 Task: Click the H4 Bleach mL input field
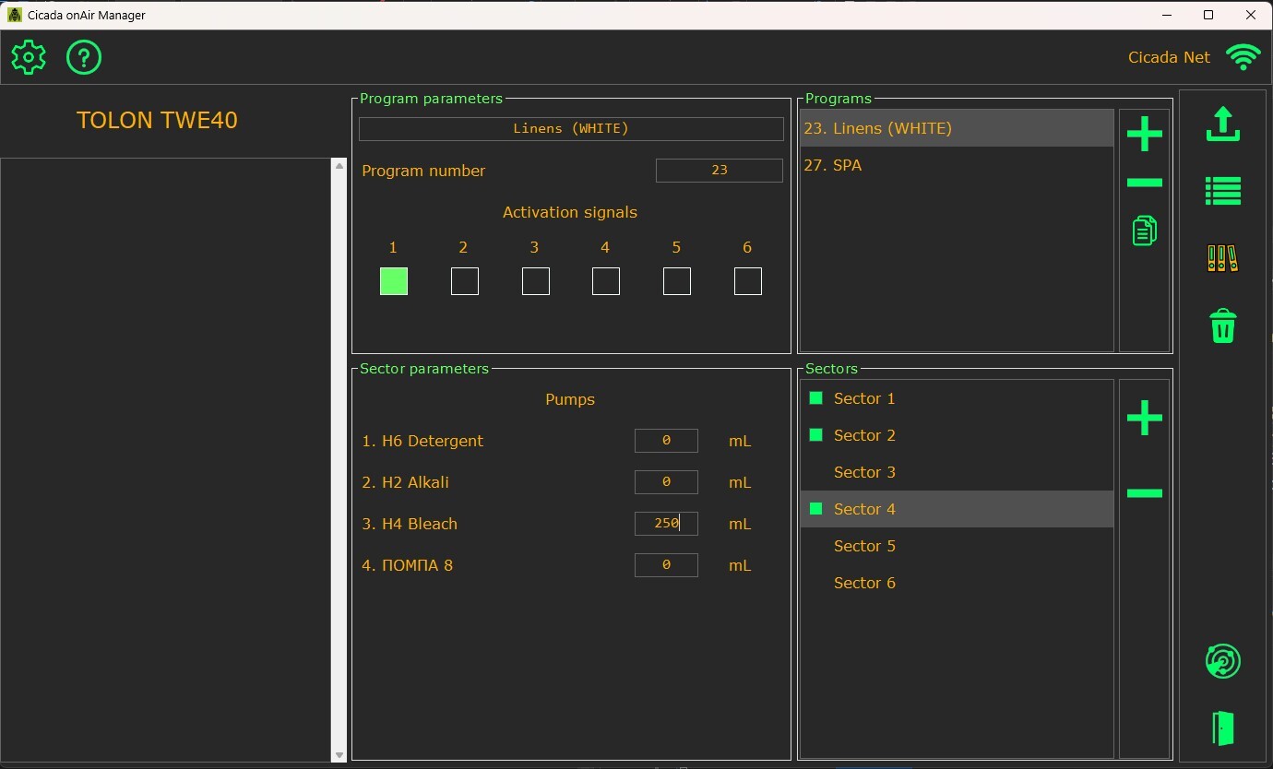[x=666, y=524]
